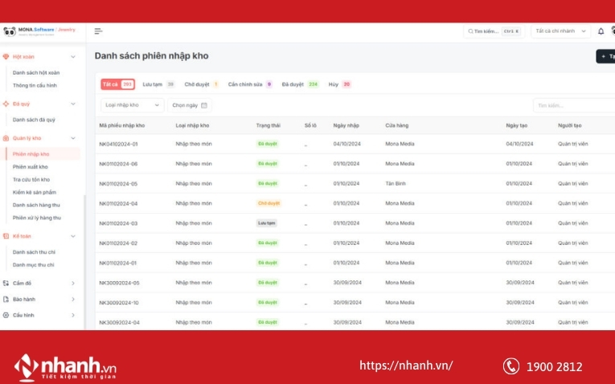Image resolution: width=615 pixels, height=384 pixels.
Task: Open receipt row NK04102024-01
Action: click(118, 144)
